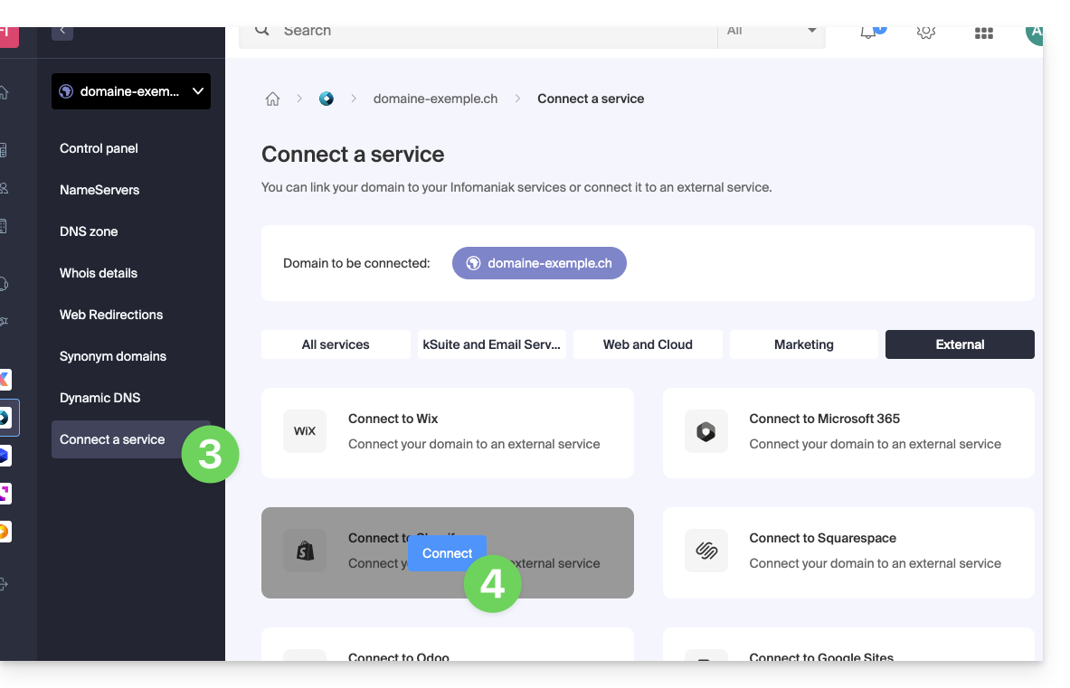
Task: Click the domaine-exemple.ch domain chip
Action: [x=539, y=263]
